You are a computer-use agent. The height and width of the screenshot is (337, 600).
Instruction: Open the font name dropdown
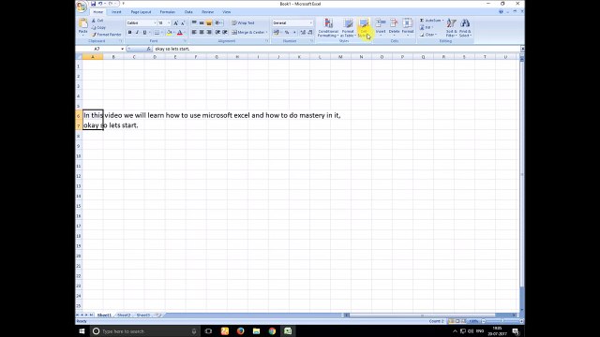click(x=155, y=23)
